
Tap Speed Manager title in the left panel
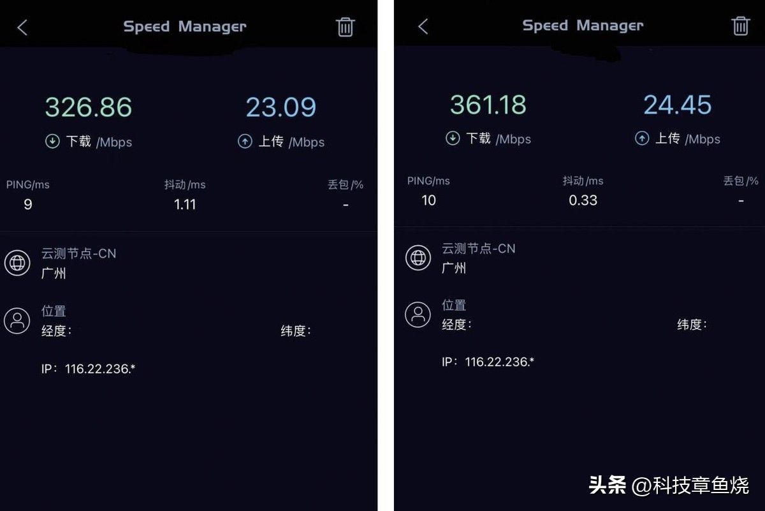tap(185, 27)
